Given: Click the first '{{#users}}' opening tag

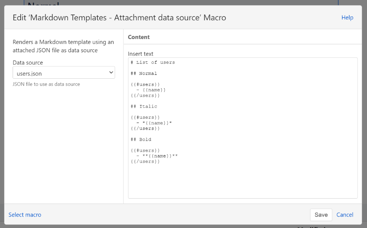Looking at the screenshot, I should [144, 84].
